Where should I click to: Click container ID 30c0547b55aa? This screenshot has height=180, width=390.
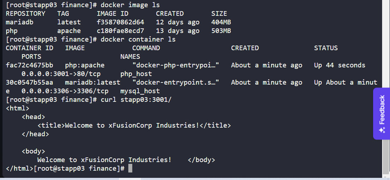(29, 82)
